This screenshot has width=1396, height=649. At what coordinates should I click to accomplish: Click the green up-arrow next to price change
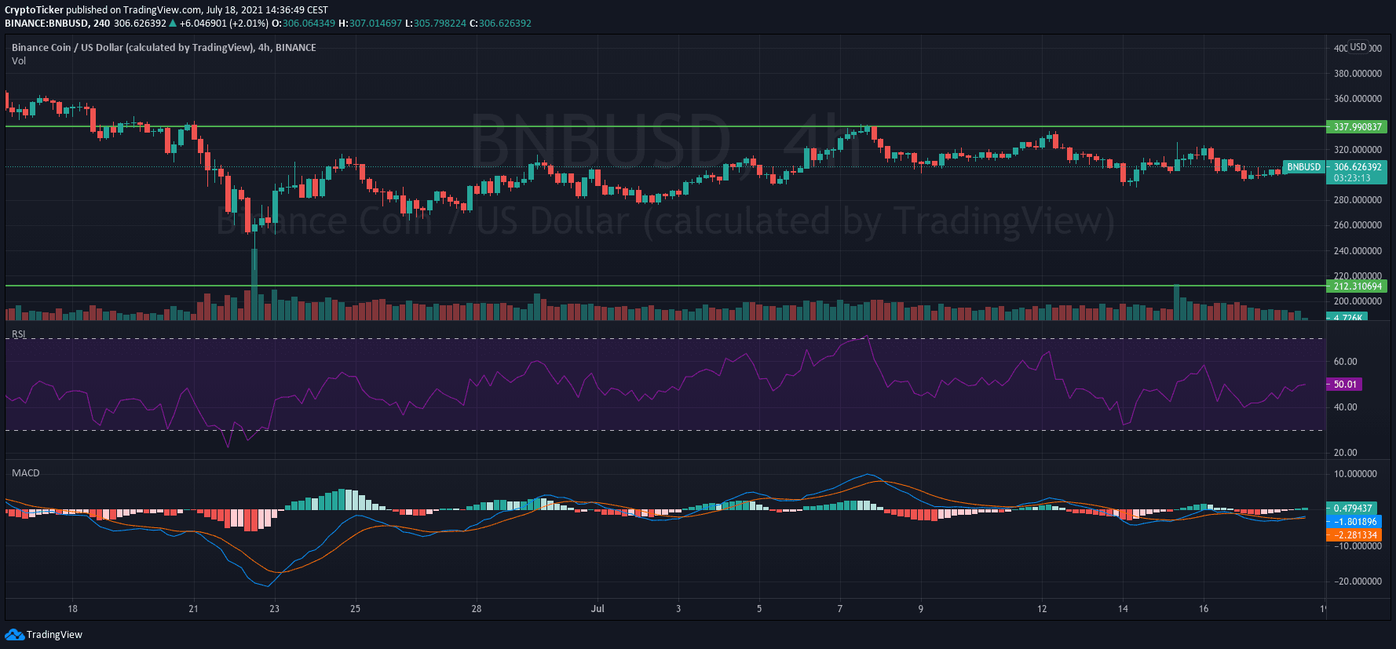click(173, 24)
